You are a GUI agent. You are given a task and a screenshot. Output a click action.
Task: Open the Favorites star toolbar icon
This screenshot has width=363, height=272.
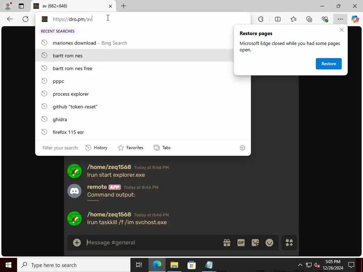(294, 19)
